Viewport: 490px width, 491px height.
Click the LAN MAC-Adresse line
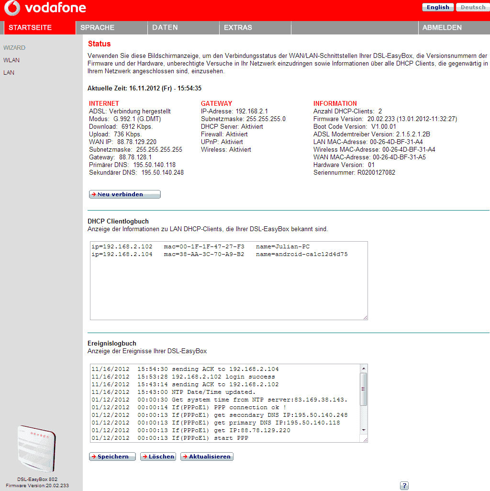coord(368,142)
